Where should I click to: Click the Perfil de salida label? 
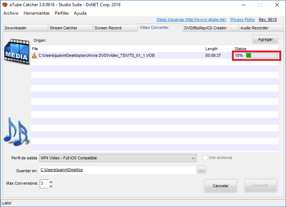24,158
